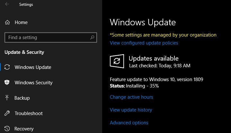Open the Windows Update section
The width and height of the screenshot is (231, 133).
click(33, 67)
